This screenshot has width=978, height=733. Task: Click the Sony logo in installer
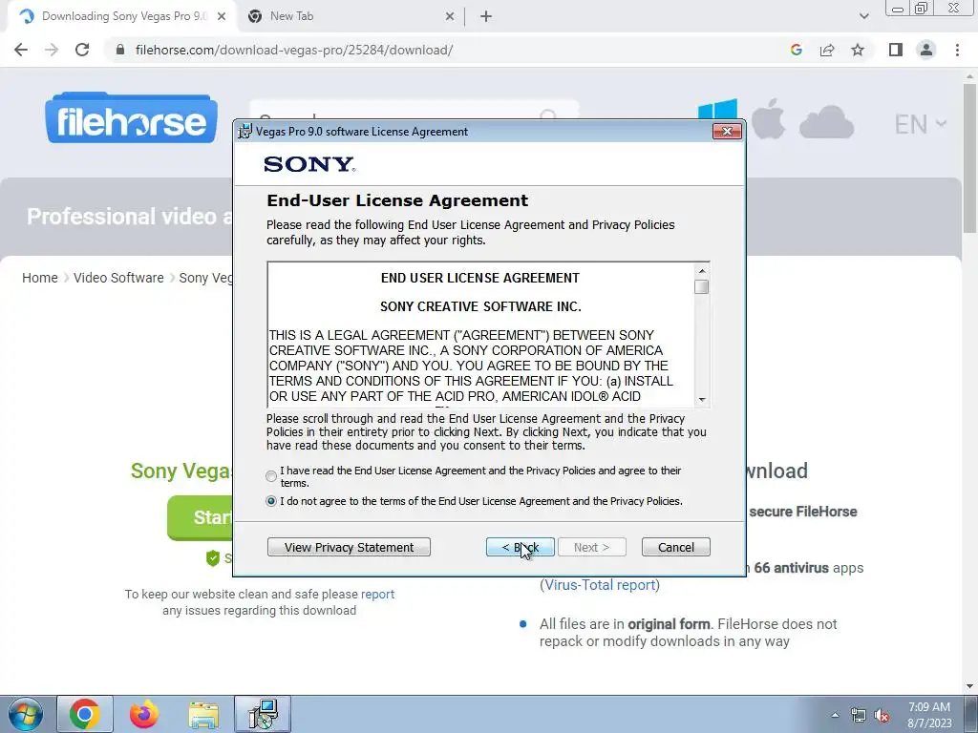(310, 164)
